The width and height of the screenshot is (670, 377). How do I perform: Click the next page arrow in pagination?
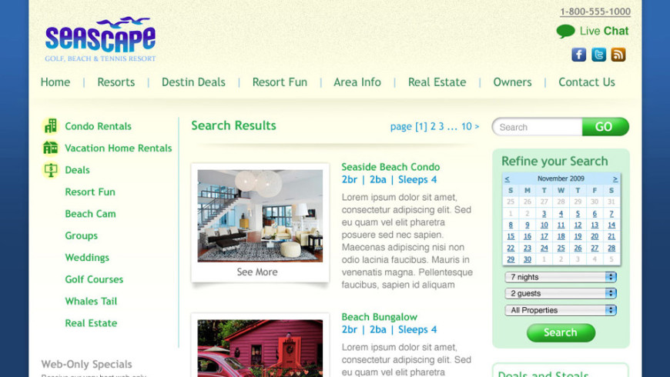477,127
